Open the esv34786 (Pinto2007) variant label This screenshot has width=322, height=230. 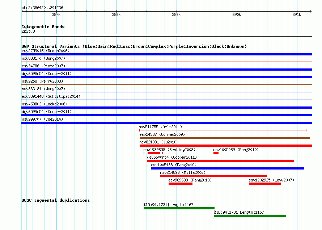(x=43, y=66)
